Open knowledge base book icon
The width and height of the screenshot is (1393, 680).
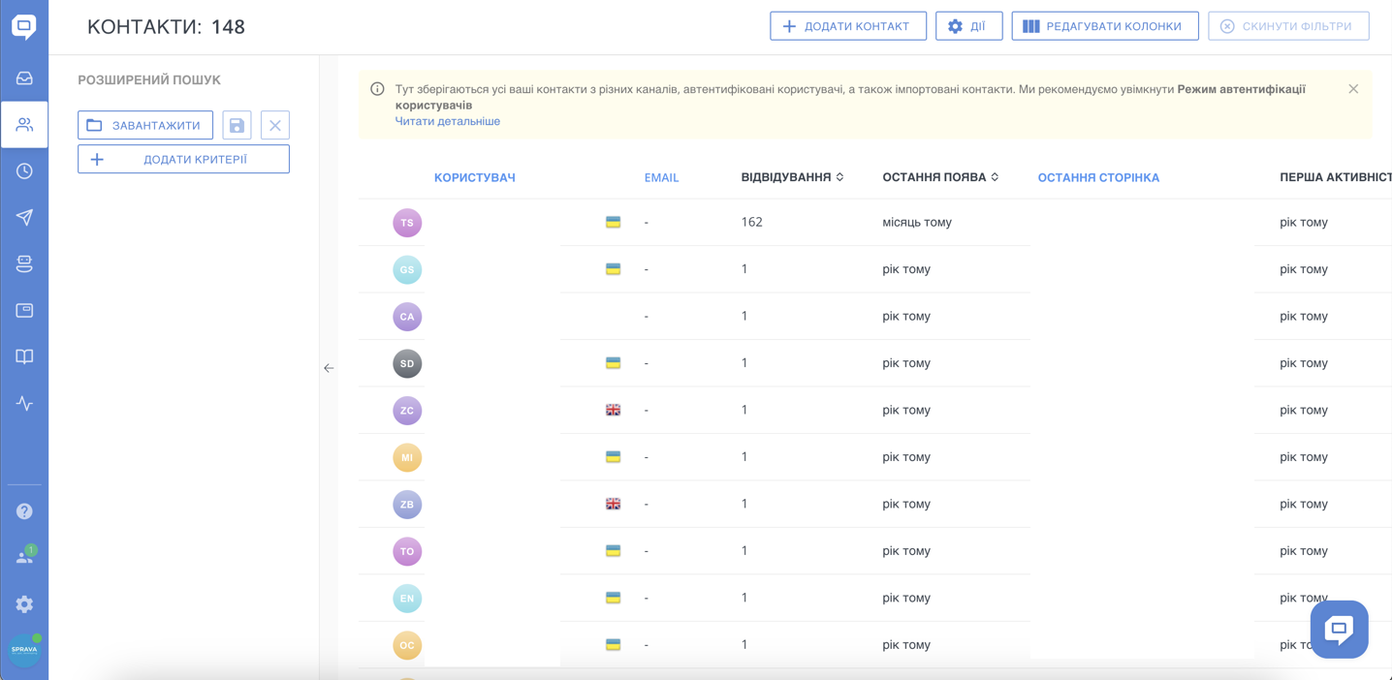click(x=24, y=356)
